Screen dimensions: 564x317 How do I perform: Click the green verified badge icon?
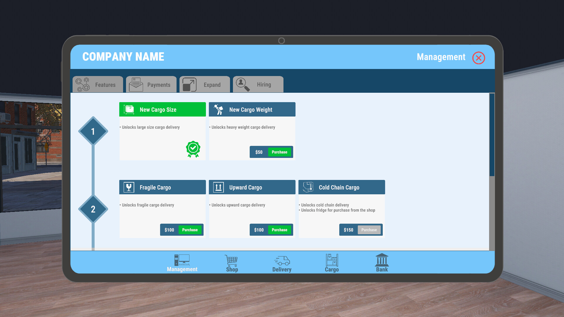coord(193,149)
